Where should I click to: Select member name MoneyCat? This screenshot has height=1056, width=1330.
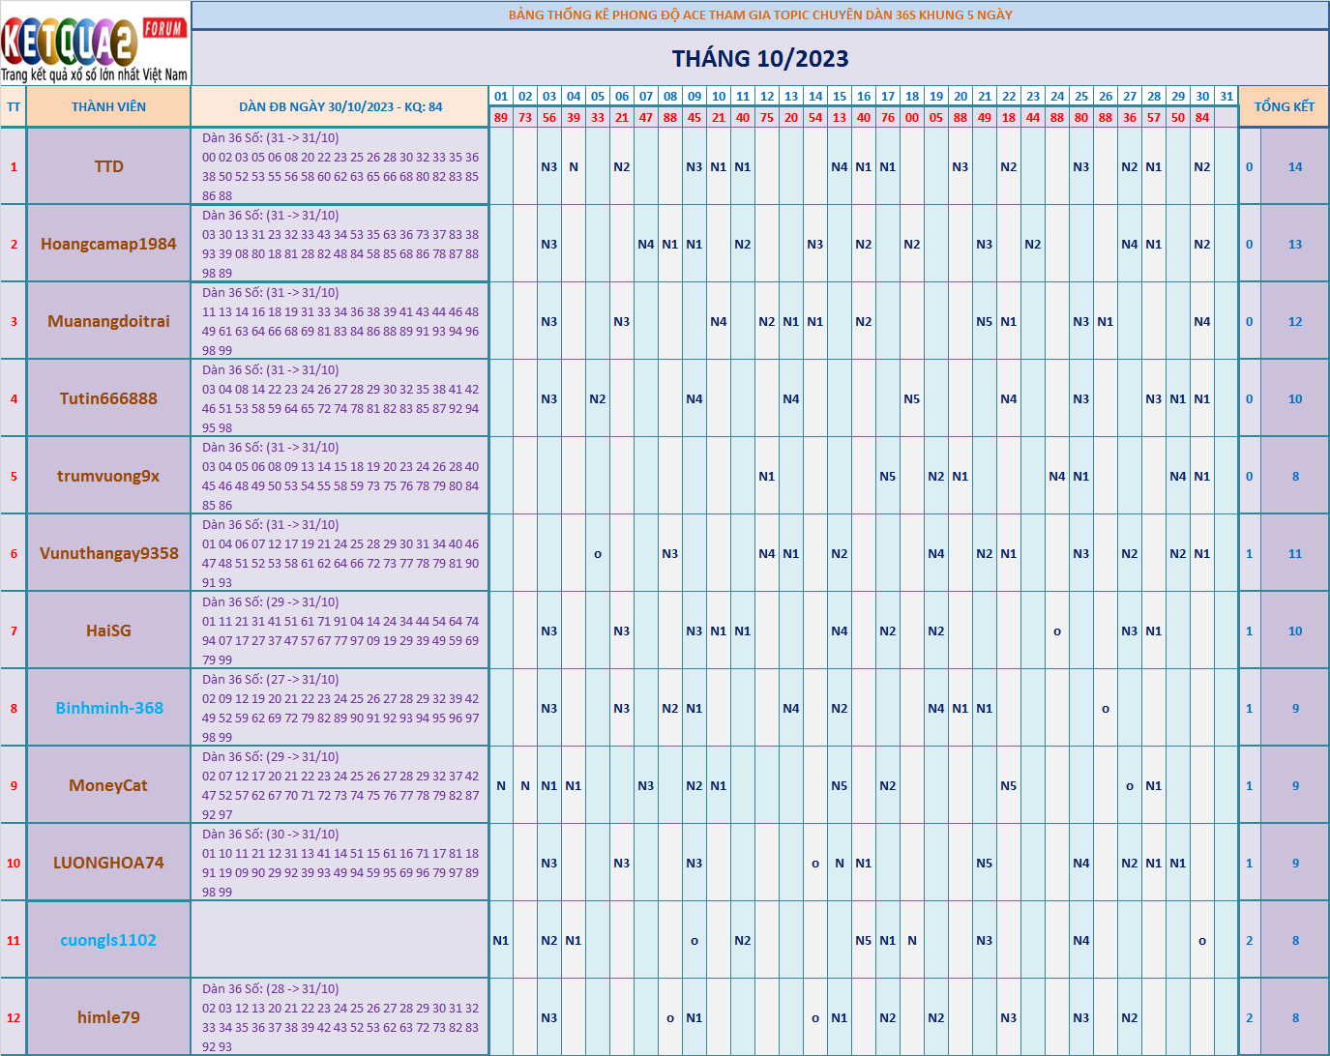coord(108,785)
